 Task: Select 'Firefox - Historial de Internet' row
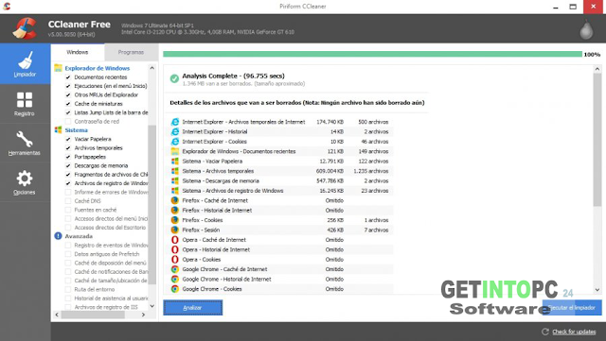[282, 211]
